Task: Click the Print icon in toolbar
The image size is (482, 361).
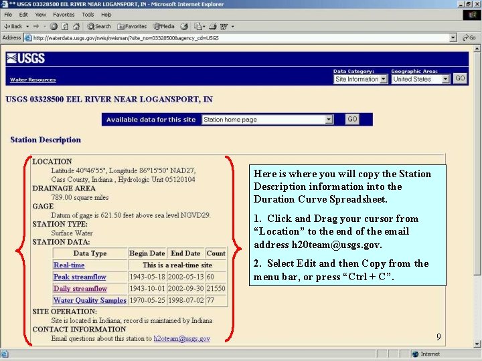Action: pyautogui.click(x=213, y=26)
